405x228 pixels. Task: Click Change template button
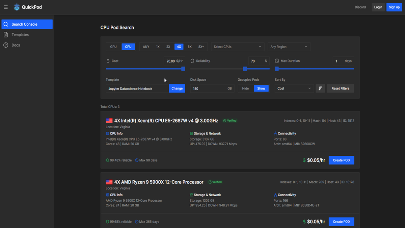point(177,88)
